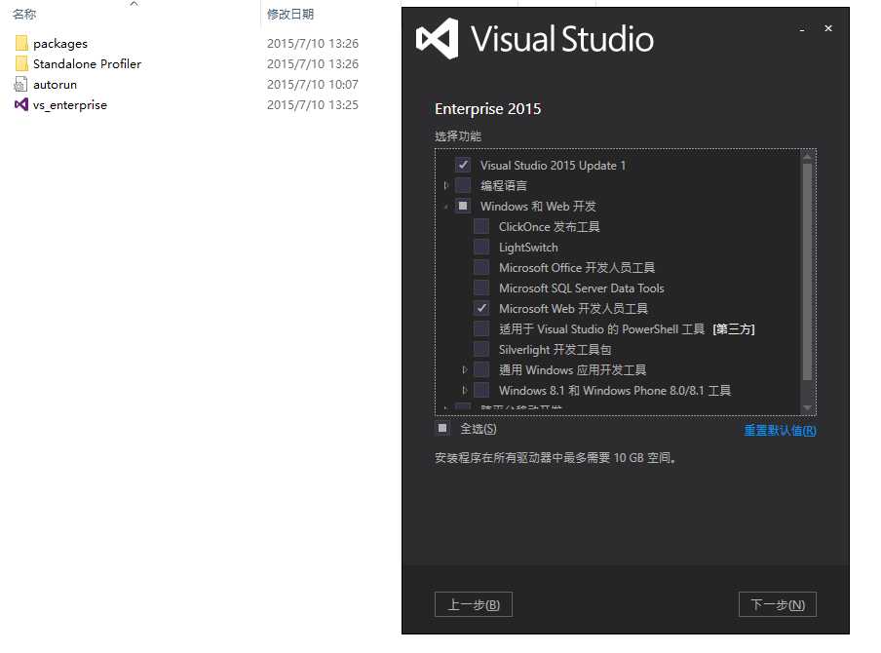881x653 pixels.
Task: Enable the LightSwitch checkbox
Action: [x=481, y=247]
